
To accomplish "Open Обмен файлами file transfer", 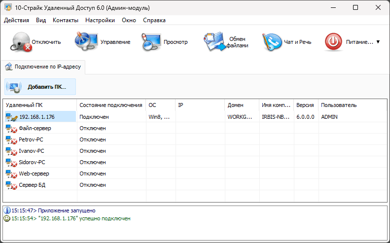I will coord(215,42).
